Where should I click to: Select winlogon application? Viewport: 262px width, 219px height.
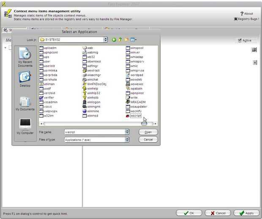91,102
